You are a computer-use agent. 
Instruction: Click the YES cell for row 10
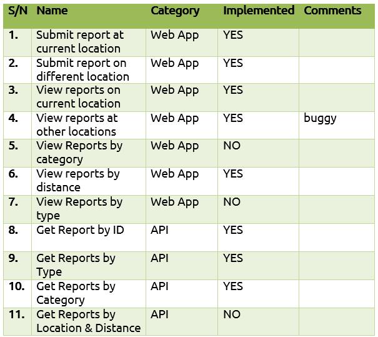tap(258, 294)
